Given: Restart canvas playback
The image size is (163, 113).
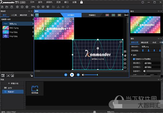Looking at the screenshot, I should [78, 75].
